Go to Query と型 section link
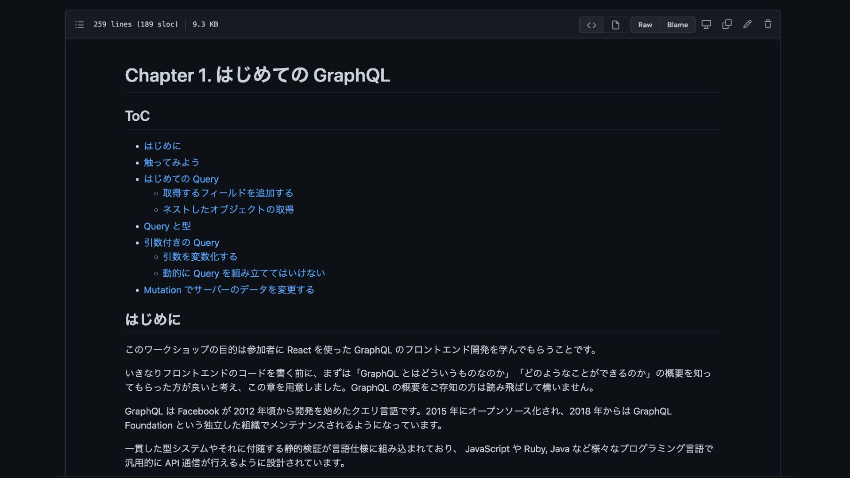 click(x=167, y=226)
